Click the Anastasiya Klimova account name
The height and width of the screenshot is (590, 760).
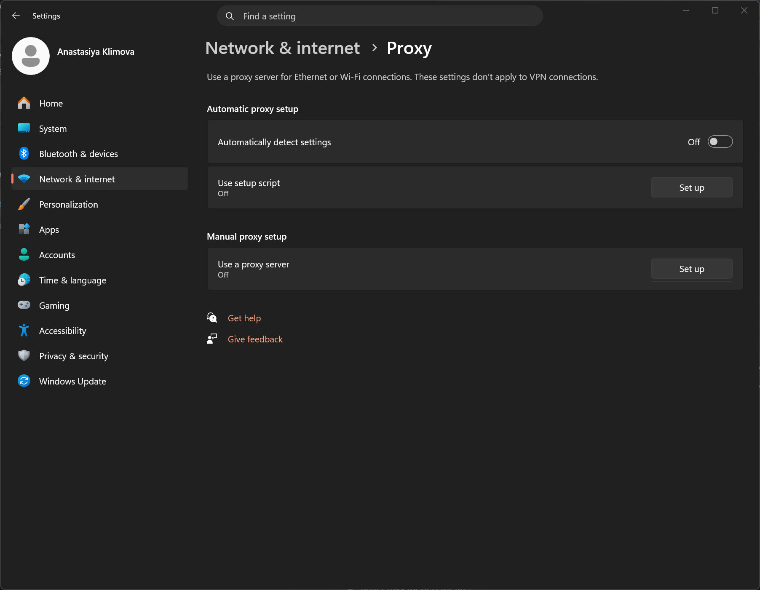[96, 52]
